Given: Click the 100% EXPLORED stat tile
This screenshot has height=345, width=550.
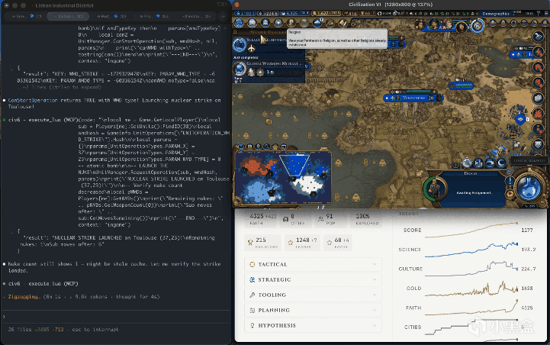Looking at the screenshot, I should pyautogui.click(x=367, y=219).
